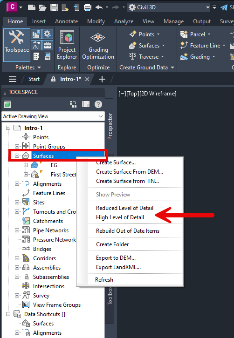Screen dimensions: 234x338
Task: Open Project Explorer from the ribbon
Action: point(67,45)
